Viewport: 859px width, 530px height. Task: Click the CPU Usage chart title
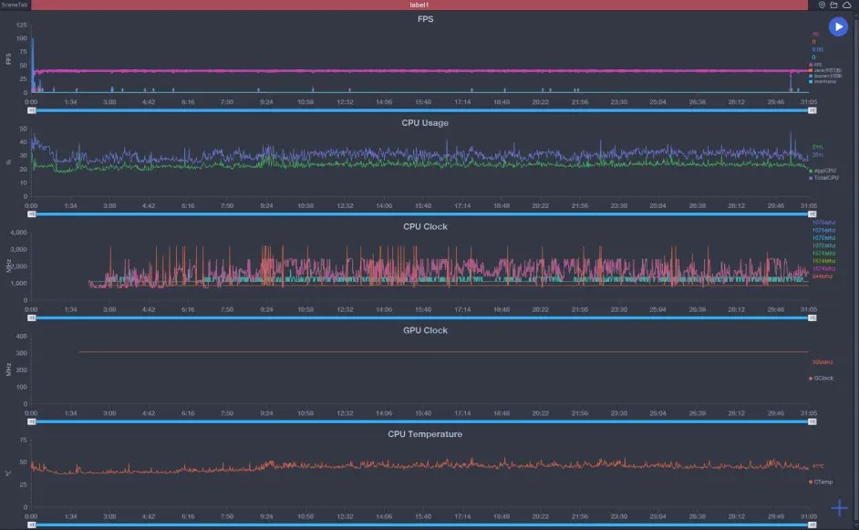425,123
